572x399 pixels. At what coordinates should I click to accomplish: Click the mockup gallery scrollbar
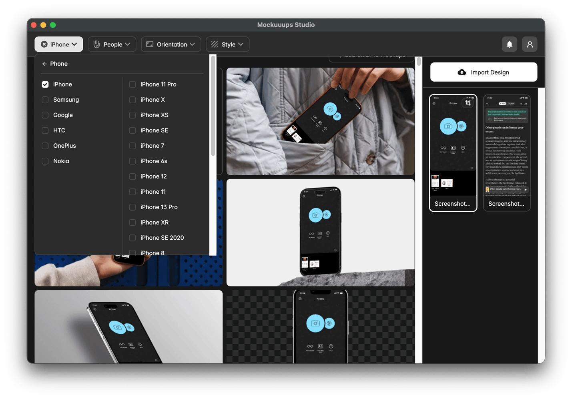(x=419, y=62)
